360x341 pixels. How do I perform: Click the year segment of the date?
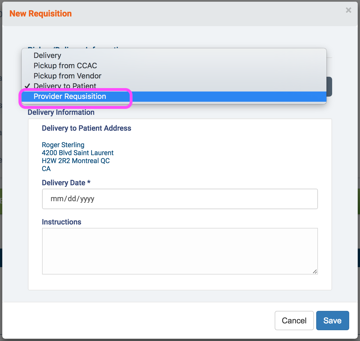click(x=87, y=199)
